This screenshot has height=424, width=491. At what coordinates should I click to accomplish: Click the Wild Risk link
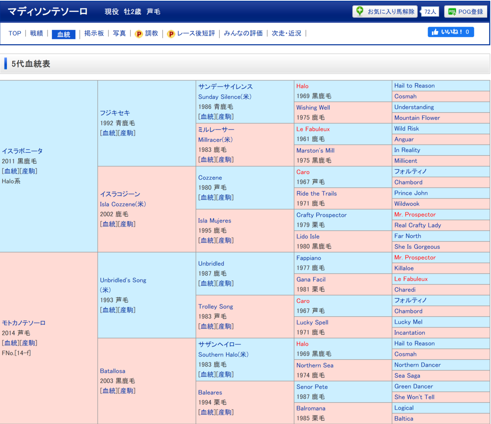pyautogui.click(x=407, y=129)
